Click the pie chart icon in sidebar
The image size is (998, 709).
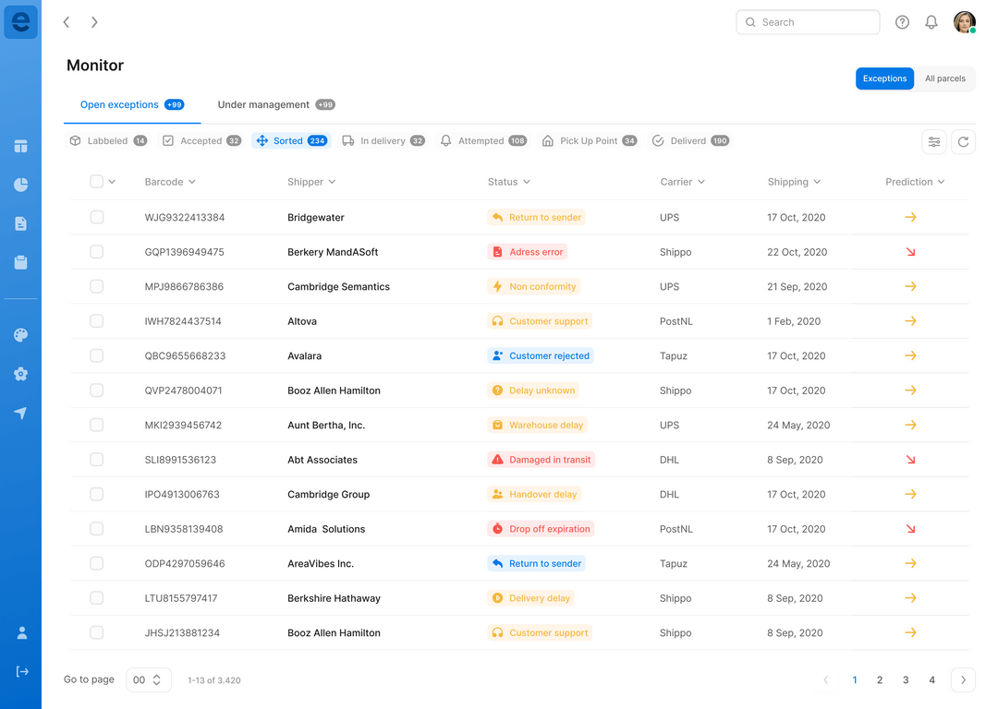coord(20,185)
